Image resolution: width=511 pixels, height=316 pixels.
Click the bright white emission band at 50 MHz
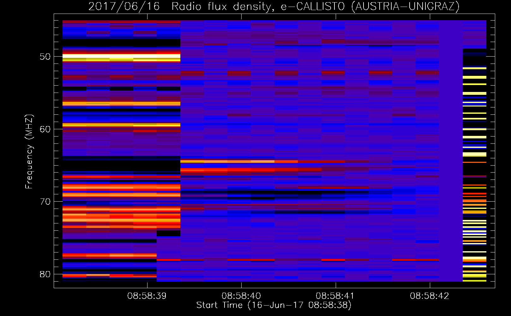click(x=121, y=57)
